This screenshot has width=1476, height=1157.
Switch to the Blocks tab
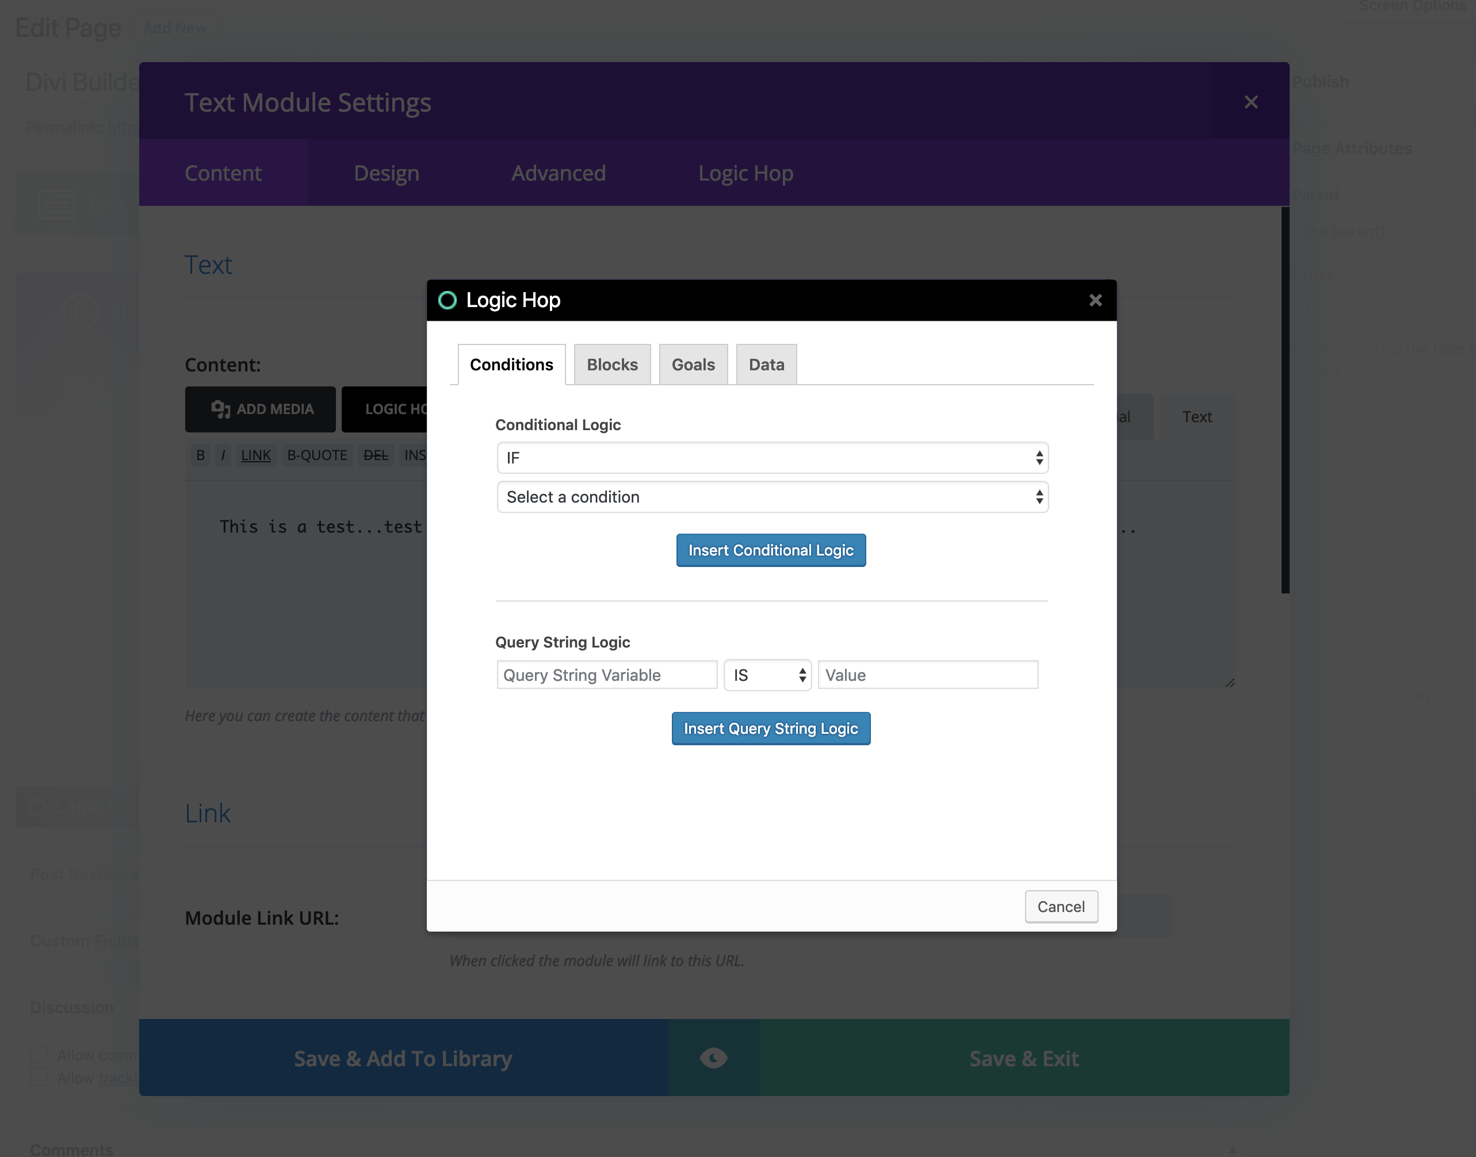point(612,365)
